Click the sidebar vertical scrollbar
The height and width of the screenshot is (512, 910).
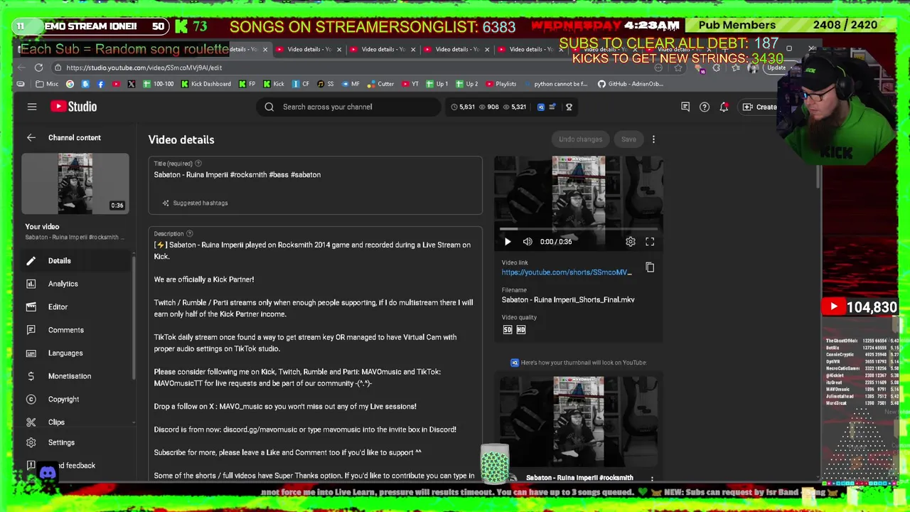pyautogui.click(x=134, y=316)
